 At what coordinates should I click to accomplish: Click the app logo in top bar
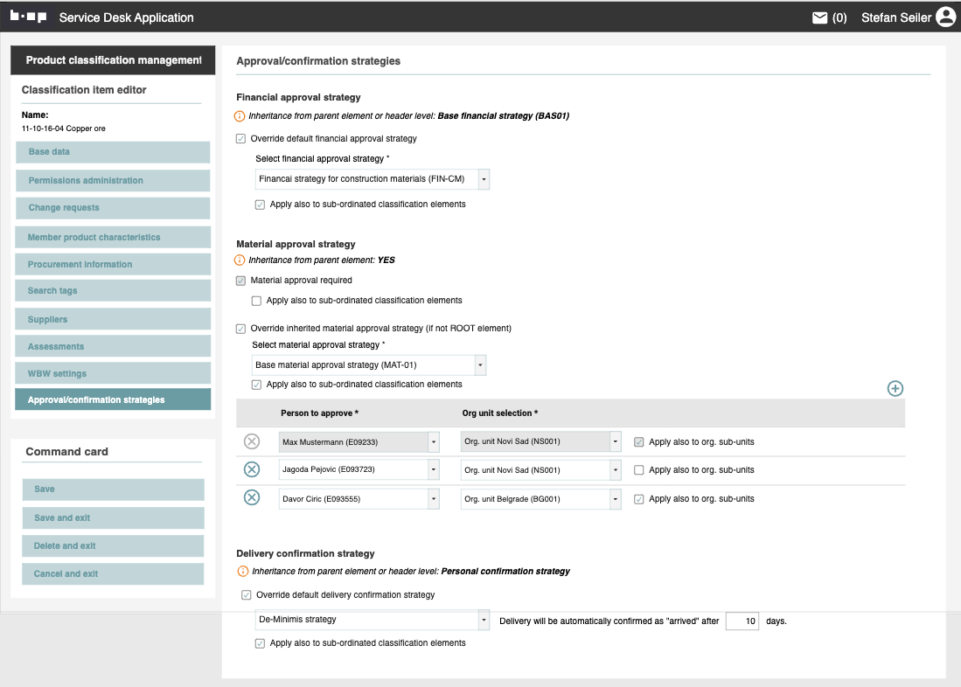[x=28, y=17]
